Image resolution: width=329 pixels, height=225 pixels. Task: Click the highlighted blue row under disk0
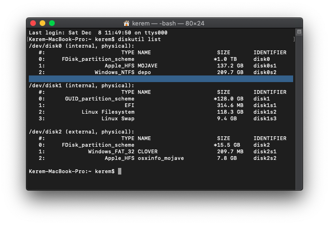tap(160, 79)
